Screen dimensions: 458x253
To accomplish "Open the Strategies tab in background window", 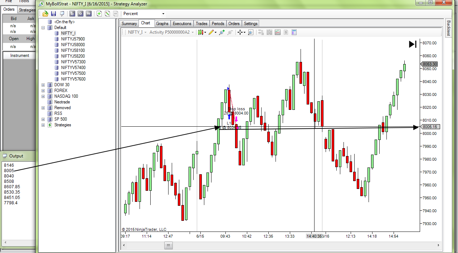I will coord(27,10).
